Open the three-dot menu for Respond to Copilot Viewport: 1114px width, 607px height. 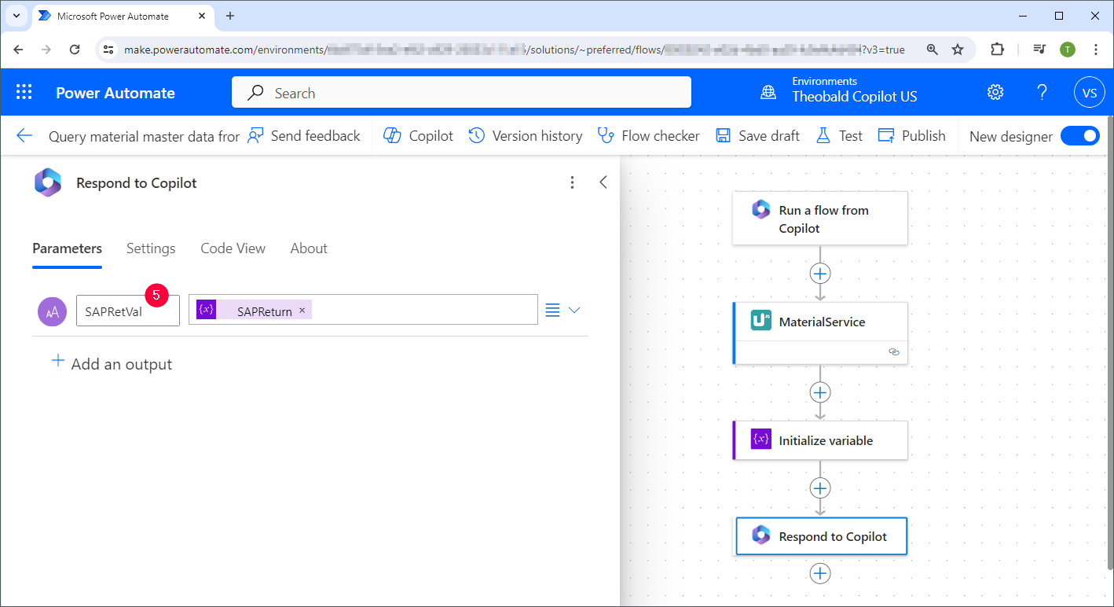coord(573,182)
